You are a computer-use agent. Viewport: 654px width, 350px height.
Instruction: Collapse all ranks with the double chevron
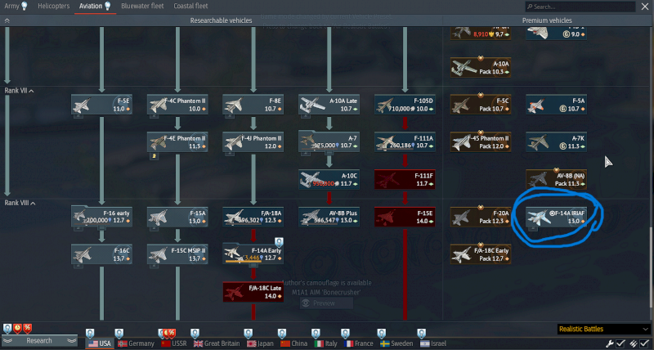tap(7, 20)
